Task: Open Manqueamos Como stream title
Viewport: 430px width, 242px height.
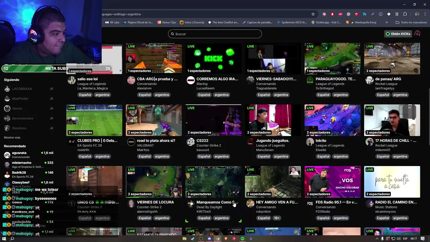Action: click(x=217, y=202)
